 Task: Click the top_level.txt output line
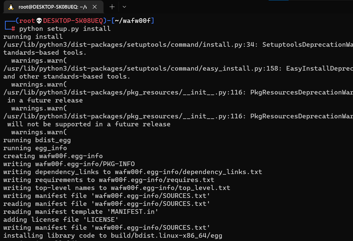(117, 188)
